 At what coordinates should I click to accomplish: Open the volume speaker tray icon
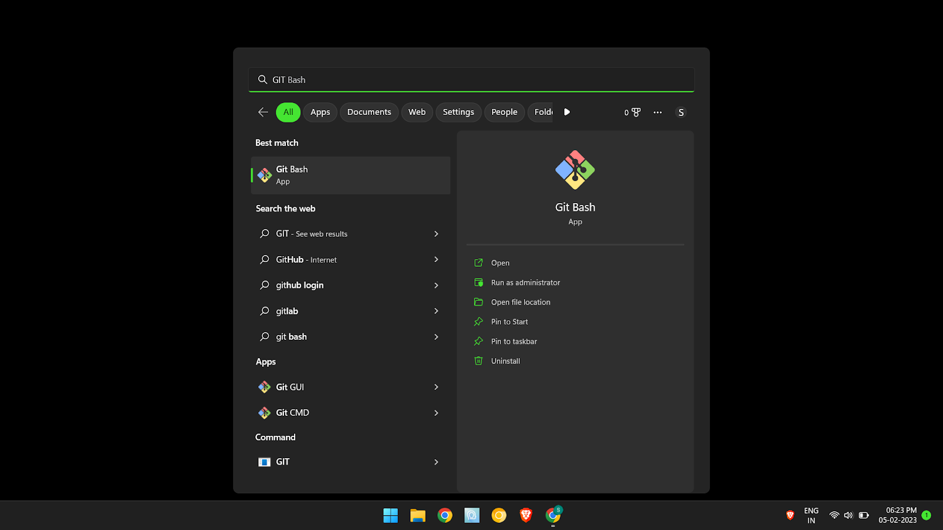coord(848,515)
